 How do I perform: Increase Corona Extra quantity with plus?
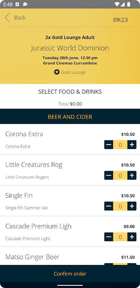[x=132, y=145]
